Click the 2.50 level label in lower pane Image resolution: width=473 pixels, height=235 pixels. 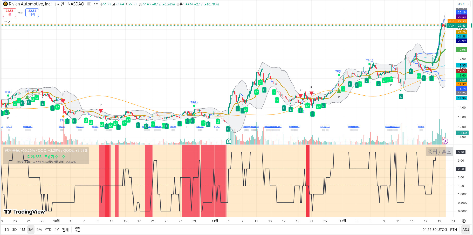click(461, 169)
